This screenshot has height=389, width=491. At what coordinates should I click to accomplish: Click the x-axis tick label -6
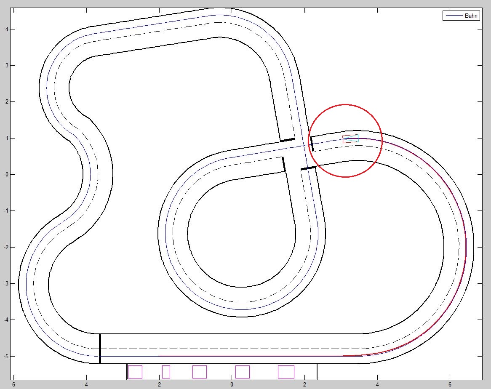point(13,384)
